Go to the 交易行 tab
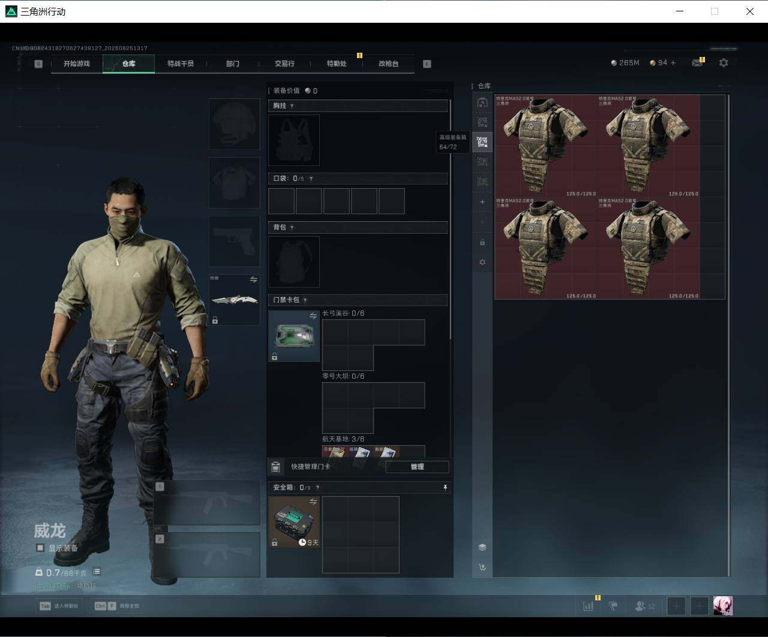 284,64
